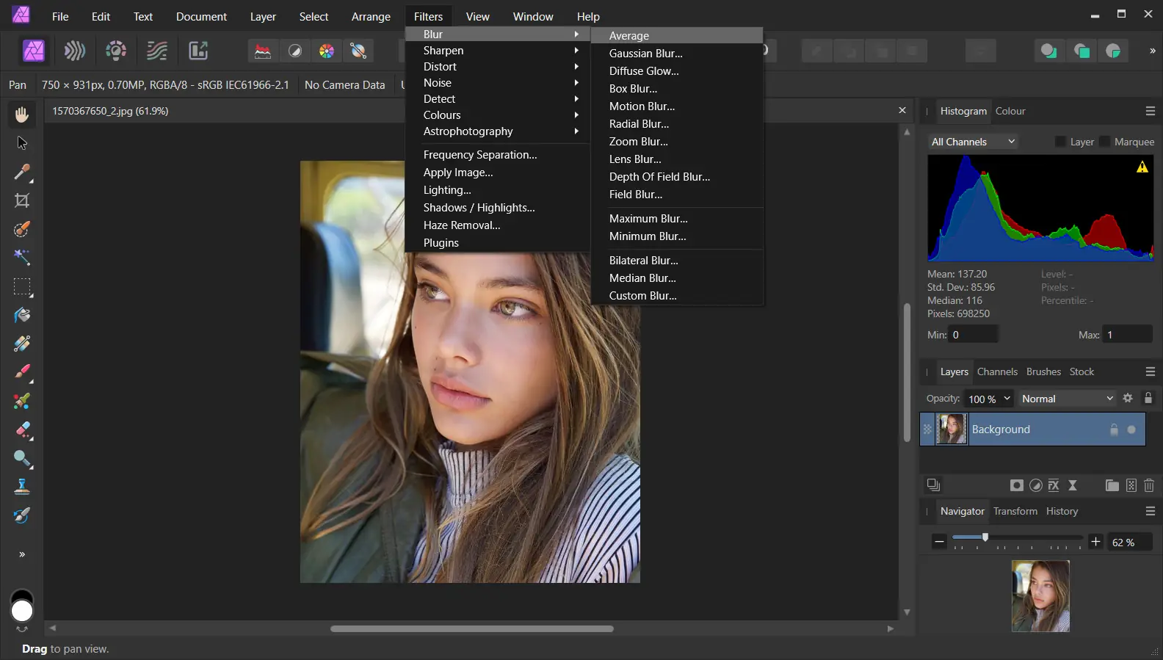1163x660 pixels.
Task: Enable the Layer checkbox in Histogram
Action: (x=1060, y=142)
